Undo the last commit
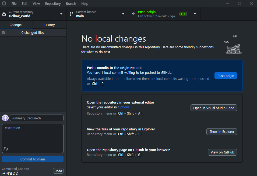Screen dimensions: 257x176 (58, 171)
